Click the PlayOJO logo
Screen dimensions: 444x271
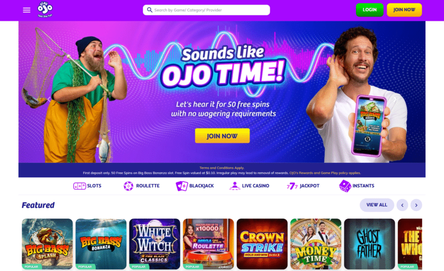click(x=45, y=10)
